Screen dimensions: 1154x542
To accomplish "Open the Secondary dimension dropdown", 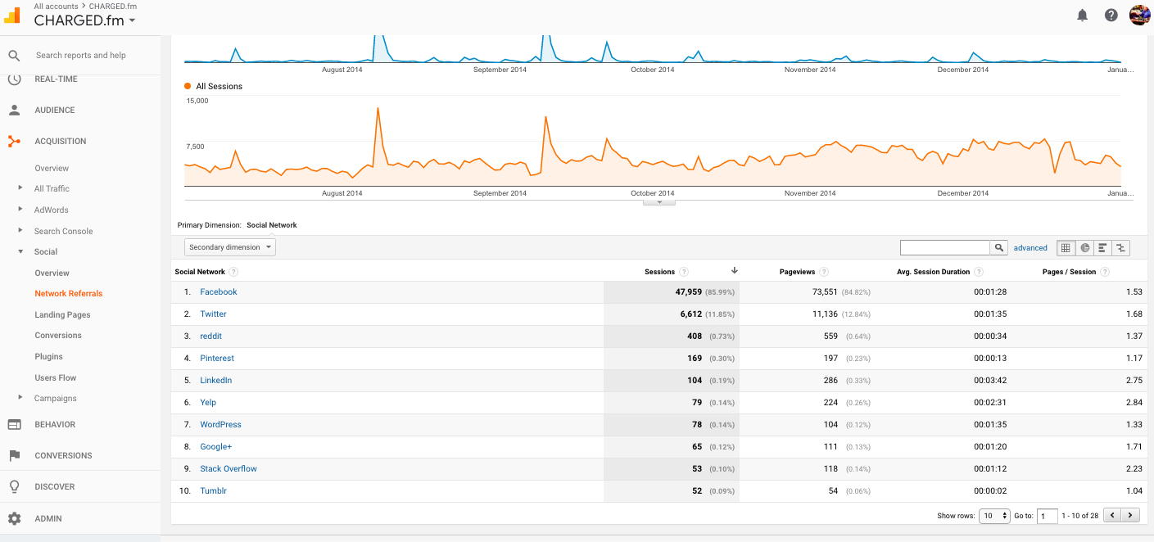I will coord(230,247).
